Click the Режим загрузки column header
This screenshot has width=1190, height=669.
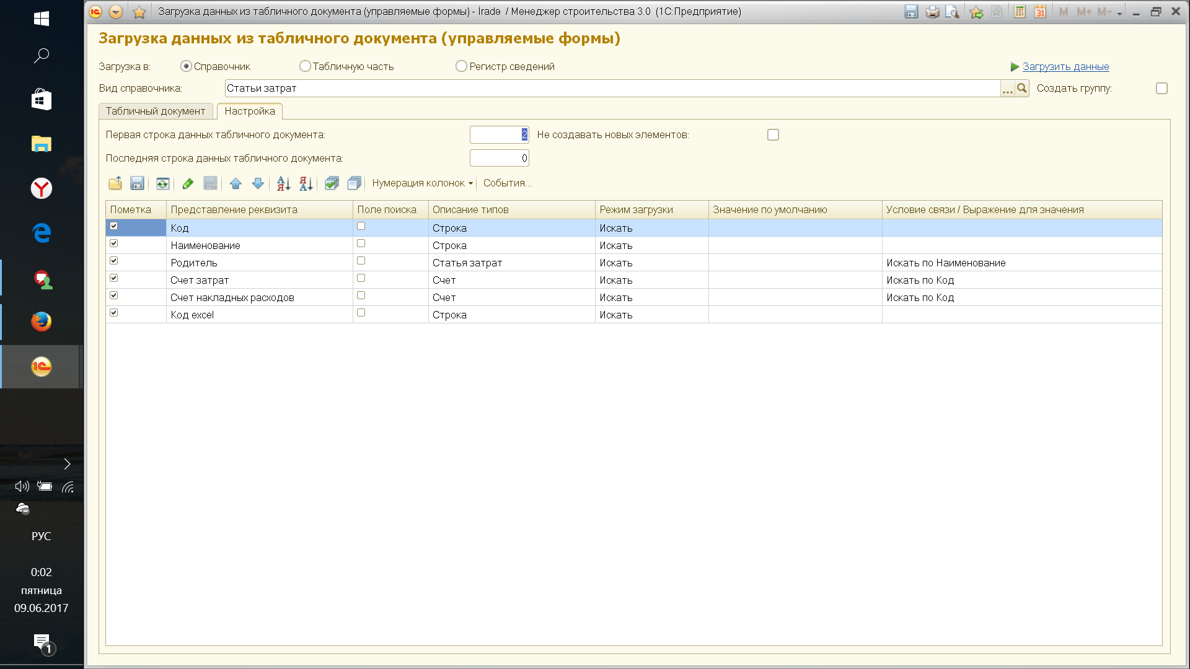pos(651,209)
